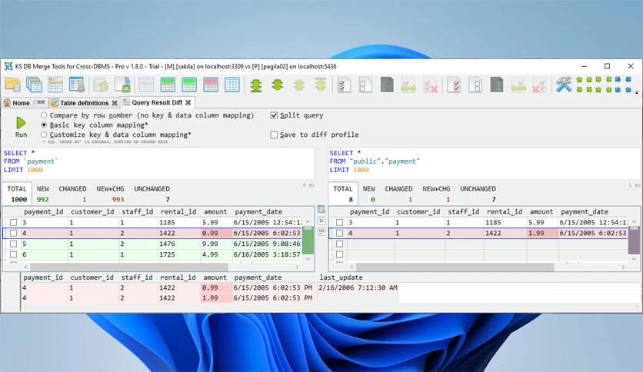Check left grid row payment_id 6 checkbox
This screenshot has height=372, width=643.
click(14, 254)
